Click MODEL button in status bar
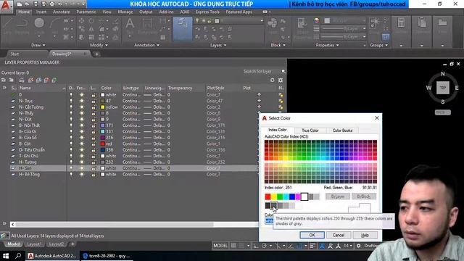 [220, 246]
